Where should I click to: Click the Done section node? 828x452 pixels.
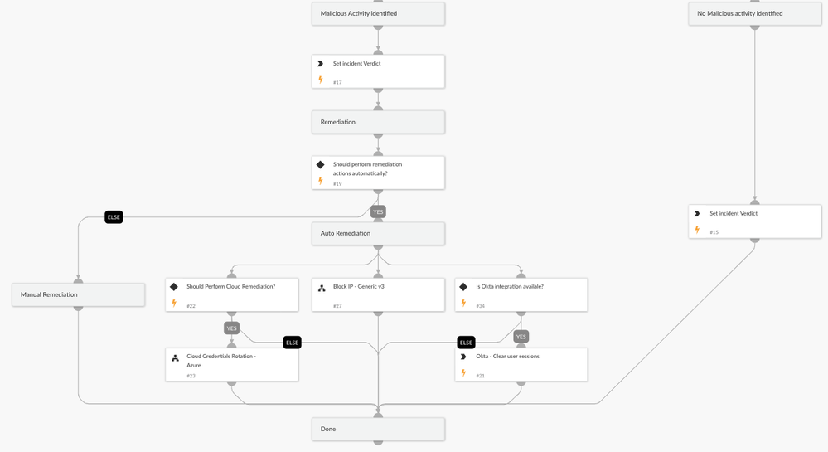[x=378, y=429]
